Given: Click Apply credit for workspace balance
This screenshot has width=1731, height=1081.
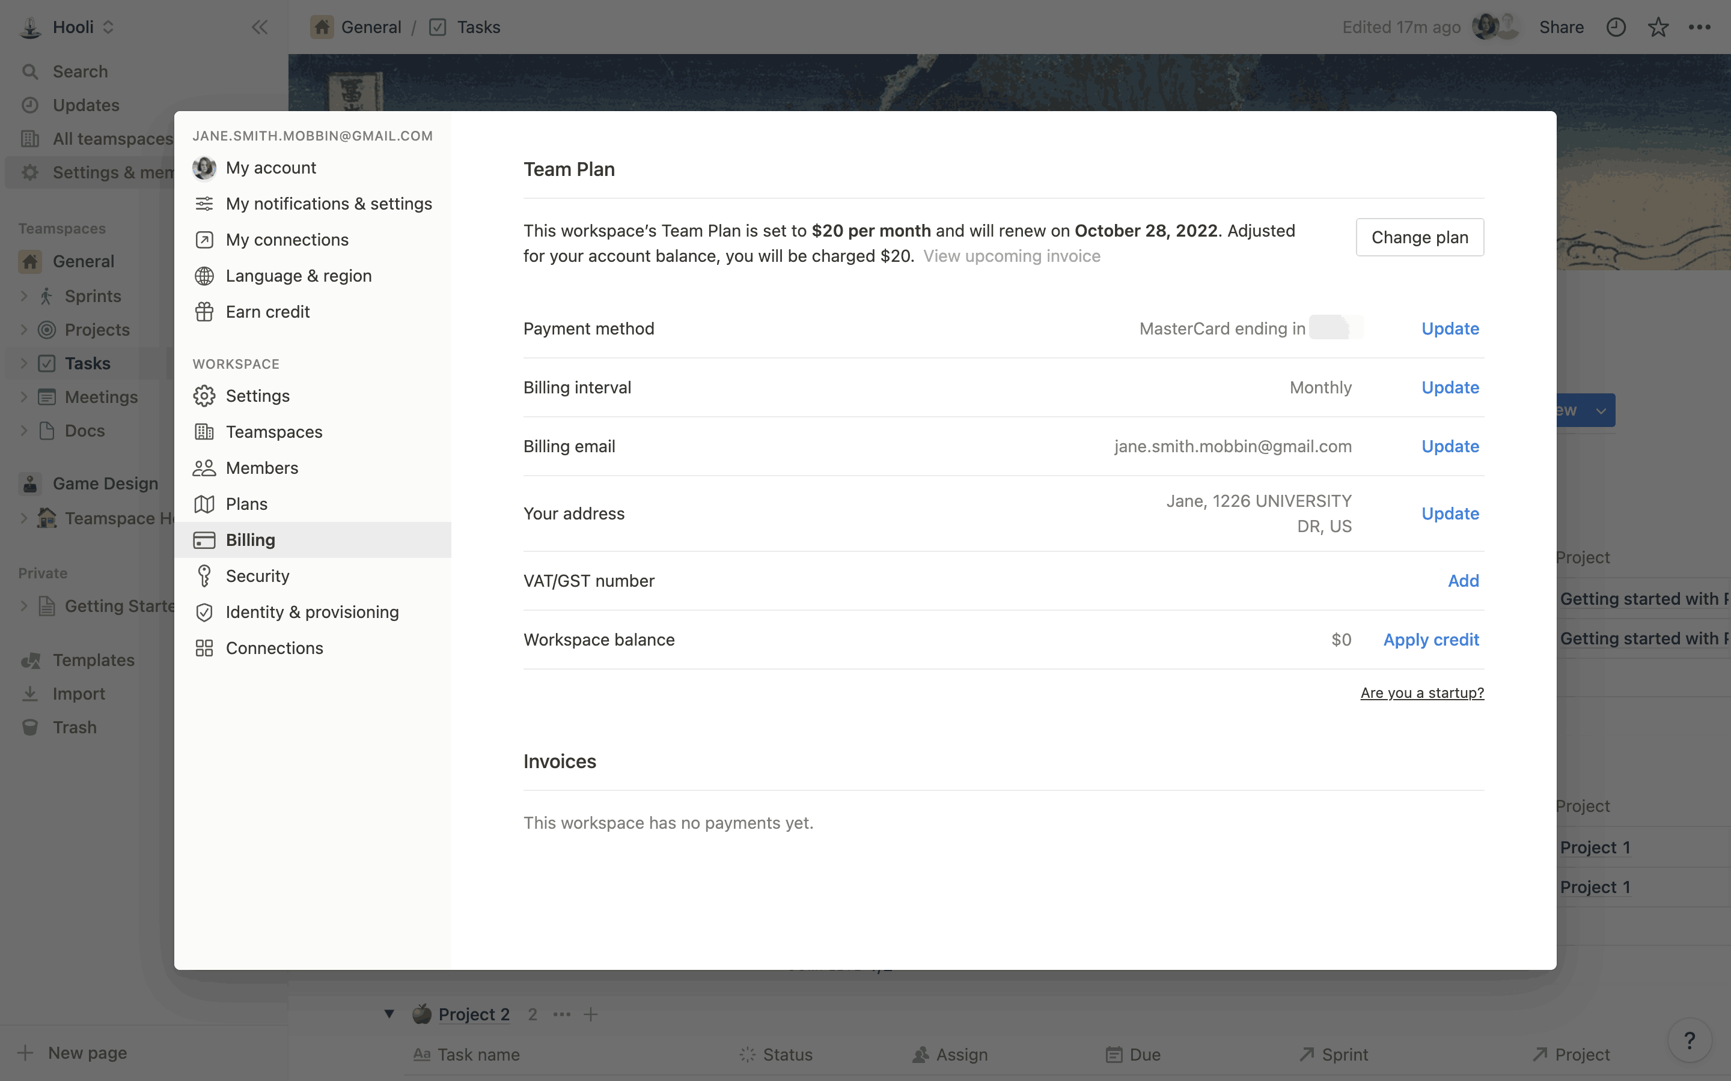Looking at the screenshot, I should [x=1430, y=640].
